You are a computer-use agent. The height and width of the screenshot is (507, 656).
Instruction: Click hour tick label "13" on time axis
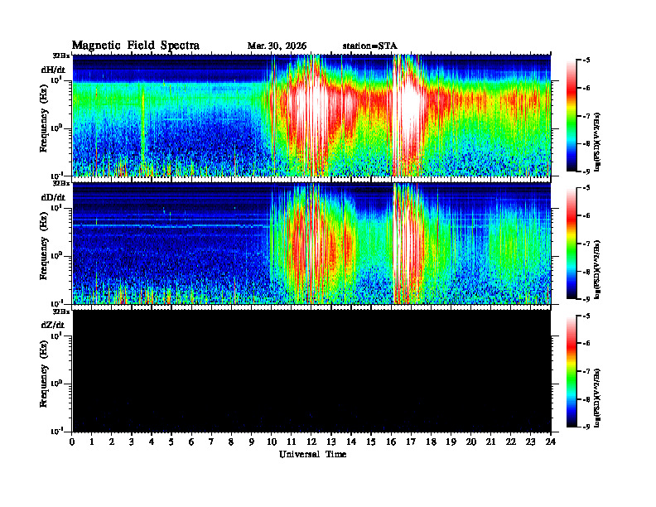tap(331, 442)
